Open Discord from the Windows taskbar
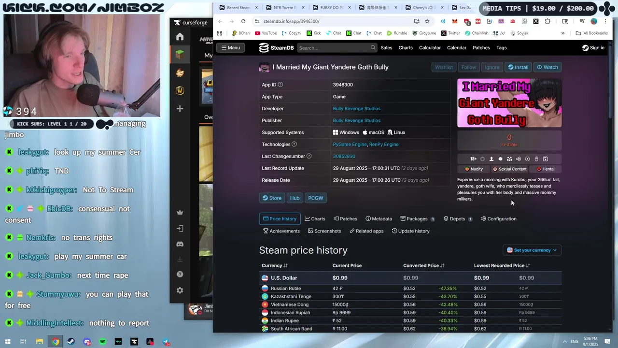Viewport: 618px width, 348px height. pos(87,342)
